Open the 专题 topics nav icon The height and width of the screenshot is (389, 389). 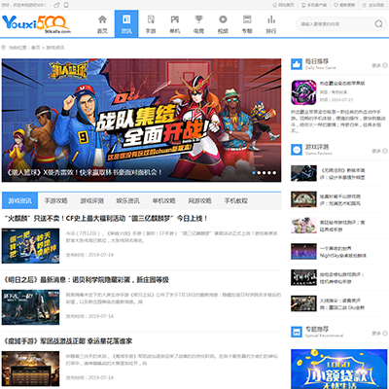tap(247, 19)
